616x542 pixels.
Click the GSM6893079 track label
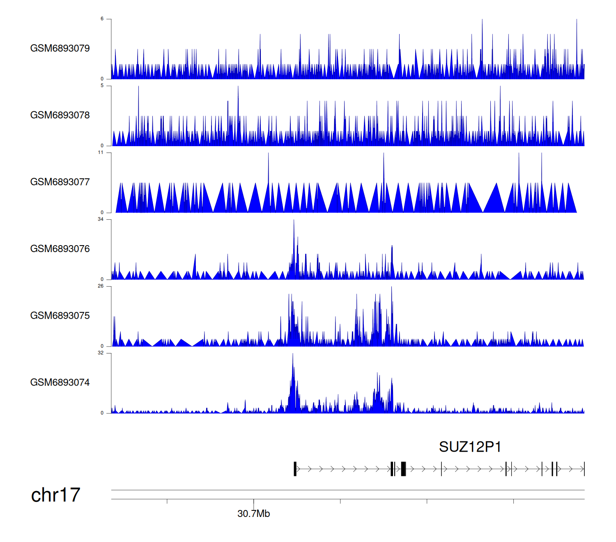[60, 48]
